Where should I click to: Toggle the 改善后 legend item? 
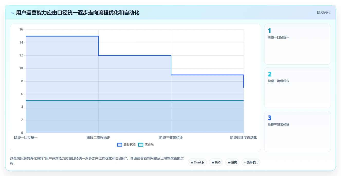coord(146,144)
